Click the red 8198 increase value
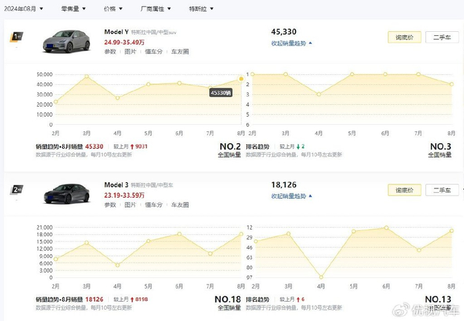This screenshot has width=464, height=321. pyautogui.click(x=141, y=299)
